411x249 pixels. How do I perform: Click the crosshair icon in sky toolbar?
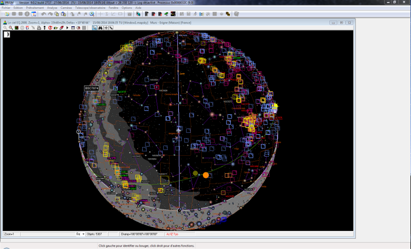point(106,28)
